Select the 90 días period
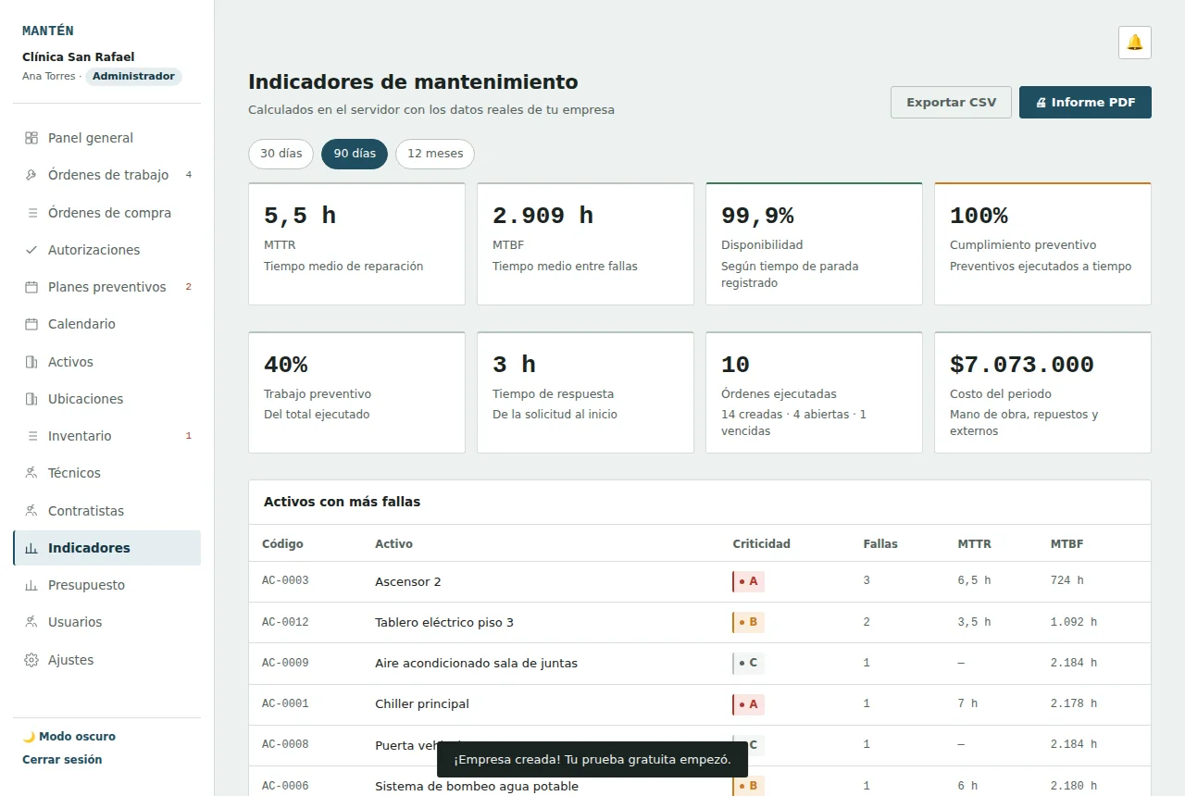Screen dimensions: 1185x796 [355, 154]
